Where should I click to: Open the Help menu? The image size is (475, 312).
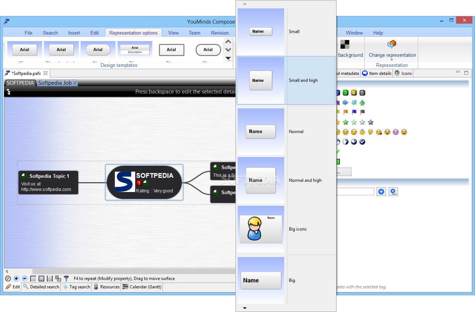pyautogui.click(x=378, y=33)
